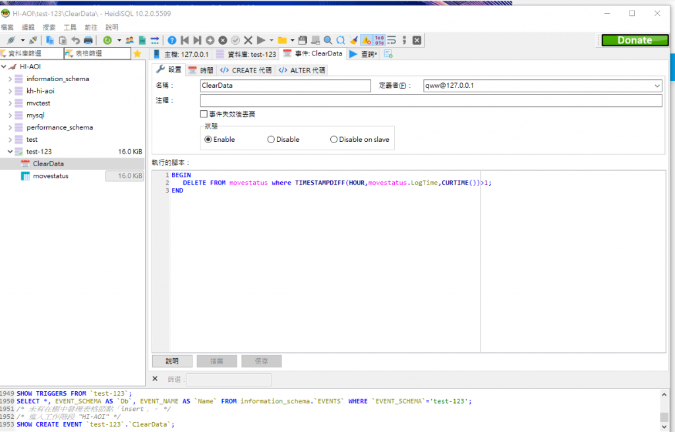
Task: Go to first row icon
Action: click(x=185, y=40)
